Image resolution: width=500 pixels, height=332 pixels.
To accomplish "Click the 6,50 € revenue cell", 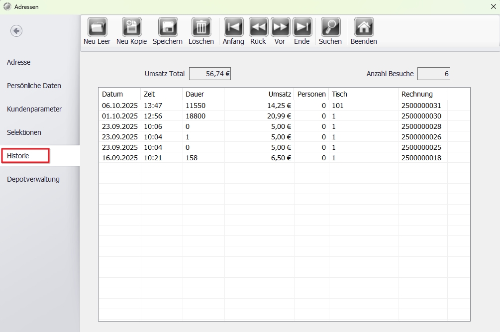I will click(259, 158).
